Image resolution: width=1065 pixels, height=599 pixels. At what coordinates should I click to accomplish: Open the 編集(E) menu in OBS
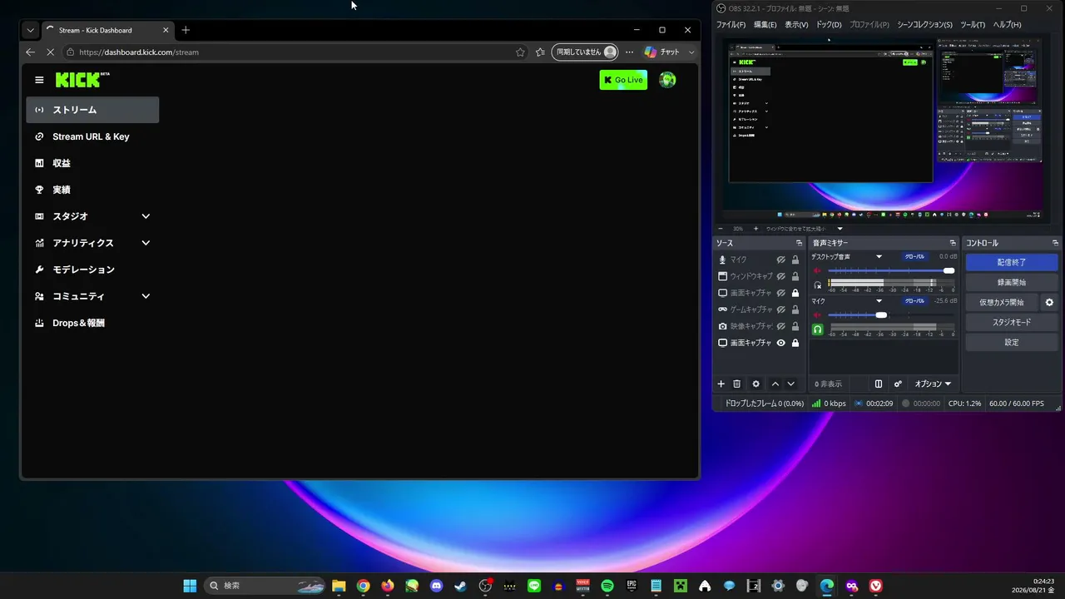(x=765, y=25)
